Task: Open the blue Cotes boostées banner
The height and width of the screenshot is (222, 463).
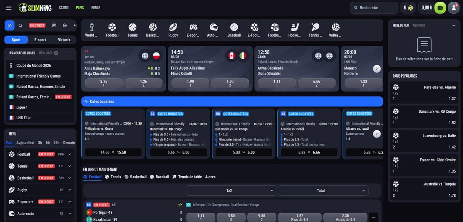Action: coord(232,102)
